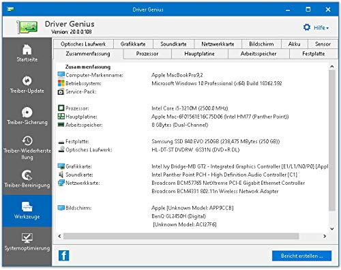Screen dimensions: 341x270
Task: Click the Hauptplatine board icon
Action: 61,117
